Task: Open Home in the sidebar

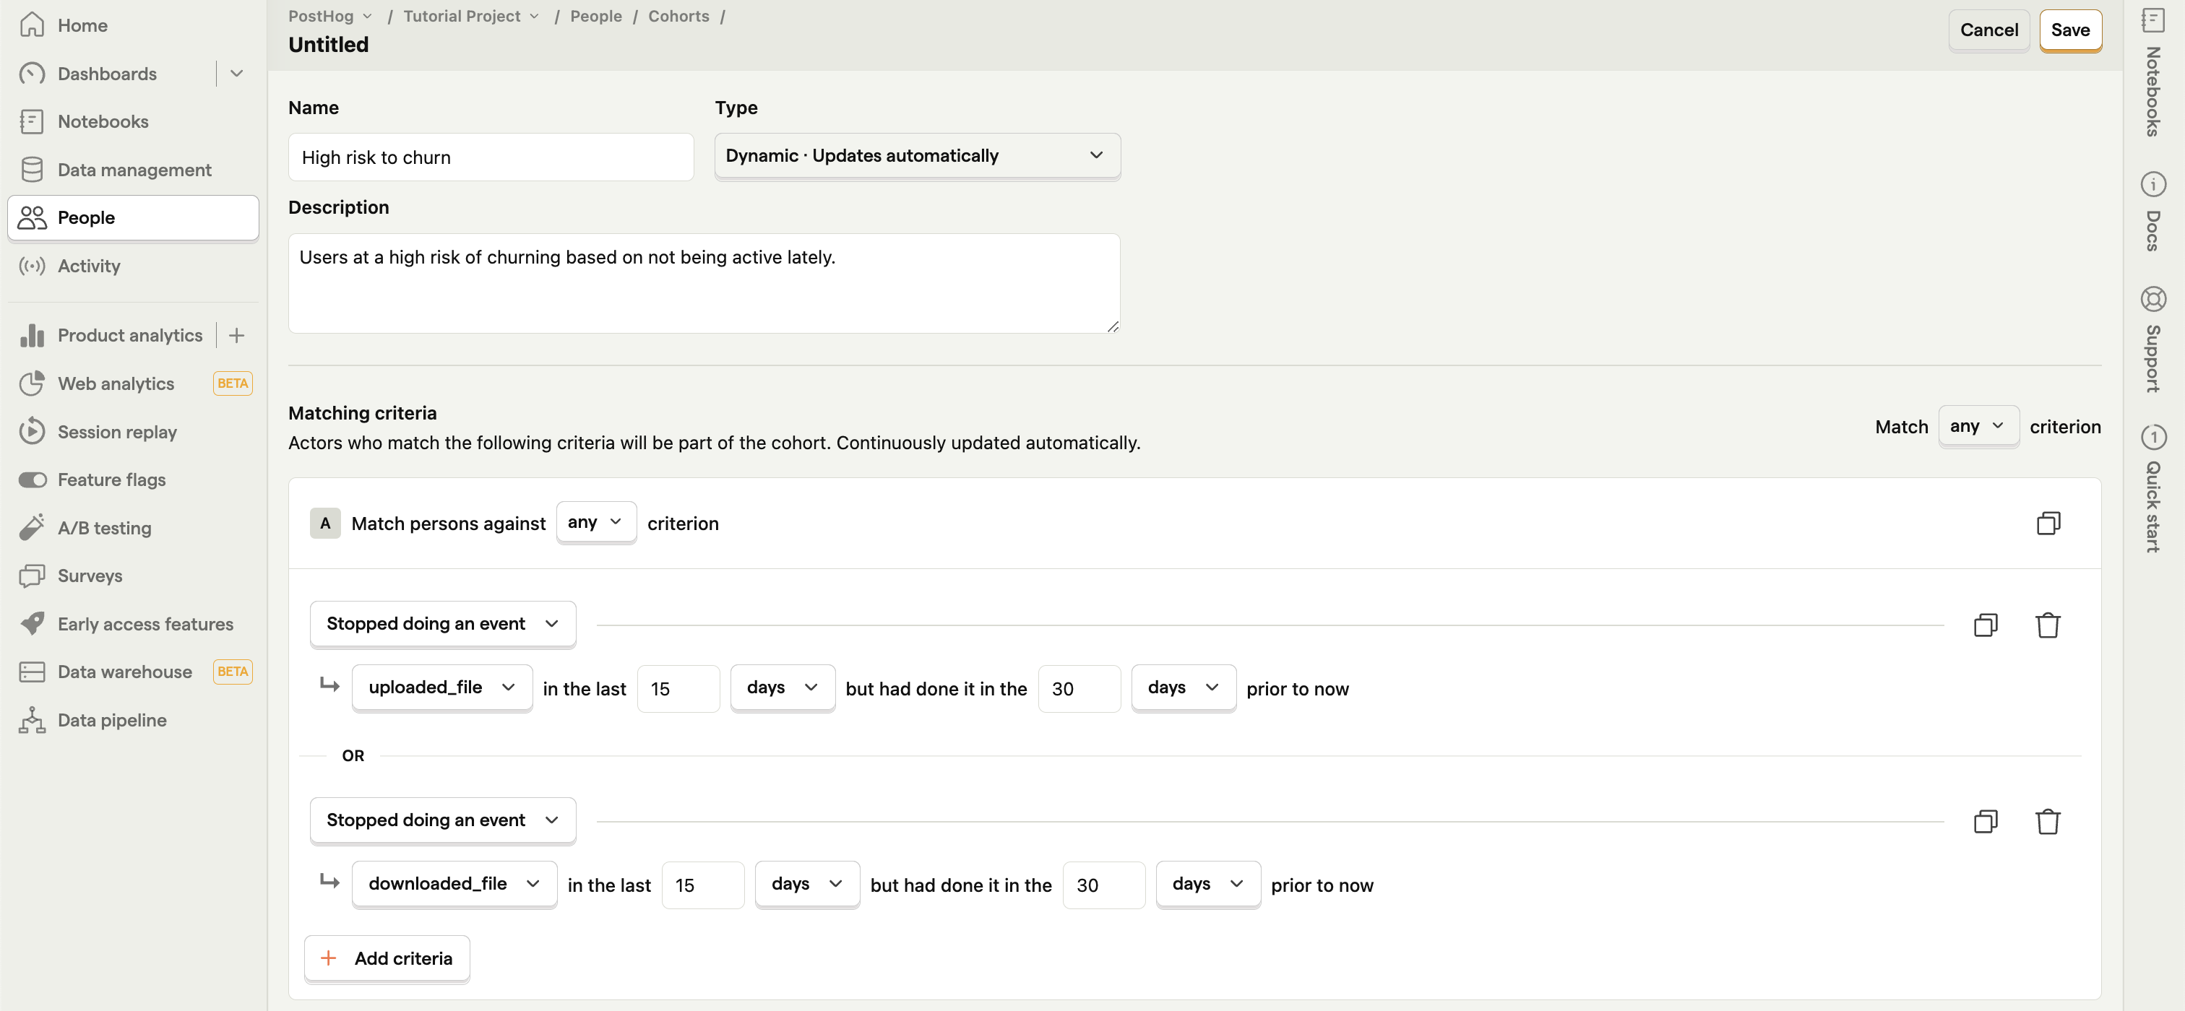Action: (133, 25)
